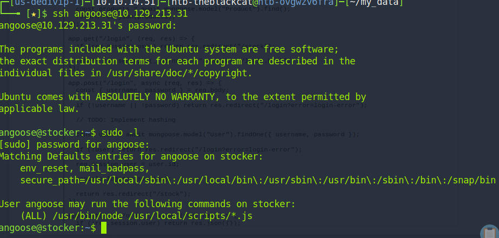Click the green terminal cursor block
The width and height of the screenshot is (499, 238).
pyautogui.click(x=103, y=228)
